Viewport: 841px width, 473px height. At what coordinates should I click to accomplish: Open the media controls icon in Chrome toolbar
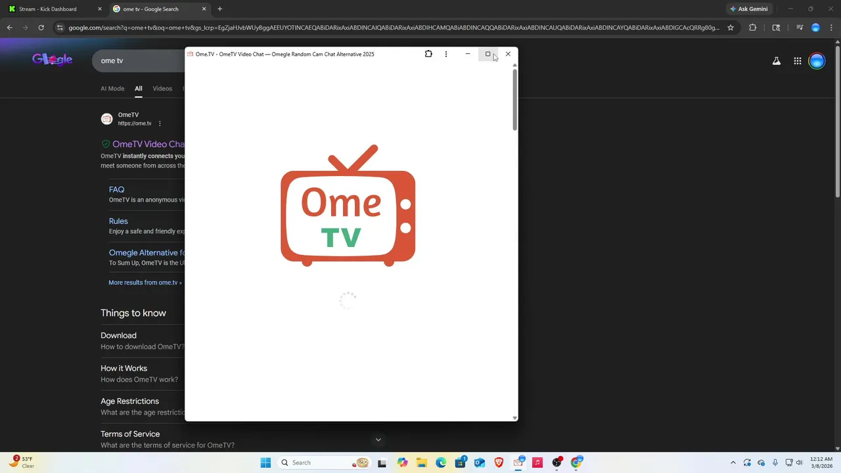(800, 28)
